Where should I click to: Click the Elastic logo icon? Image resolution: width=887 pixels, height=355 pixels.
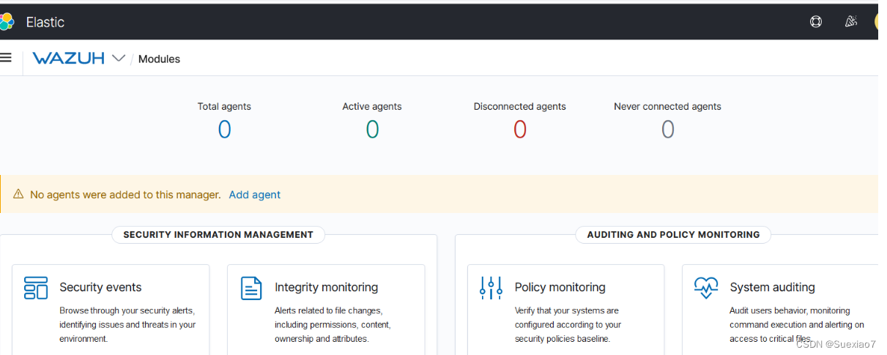click(x=7, y=22)
